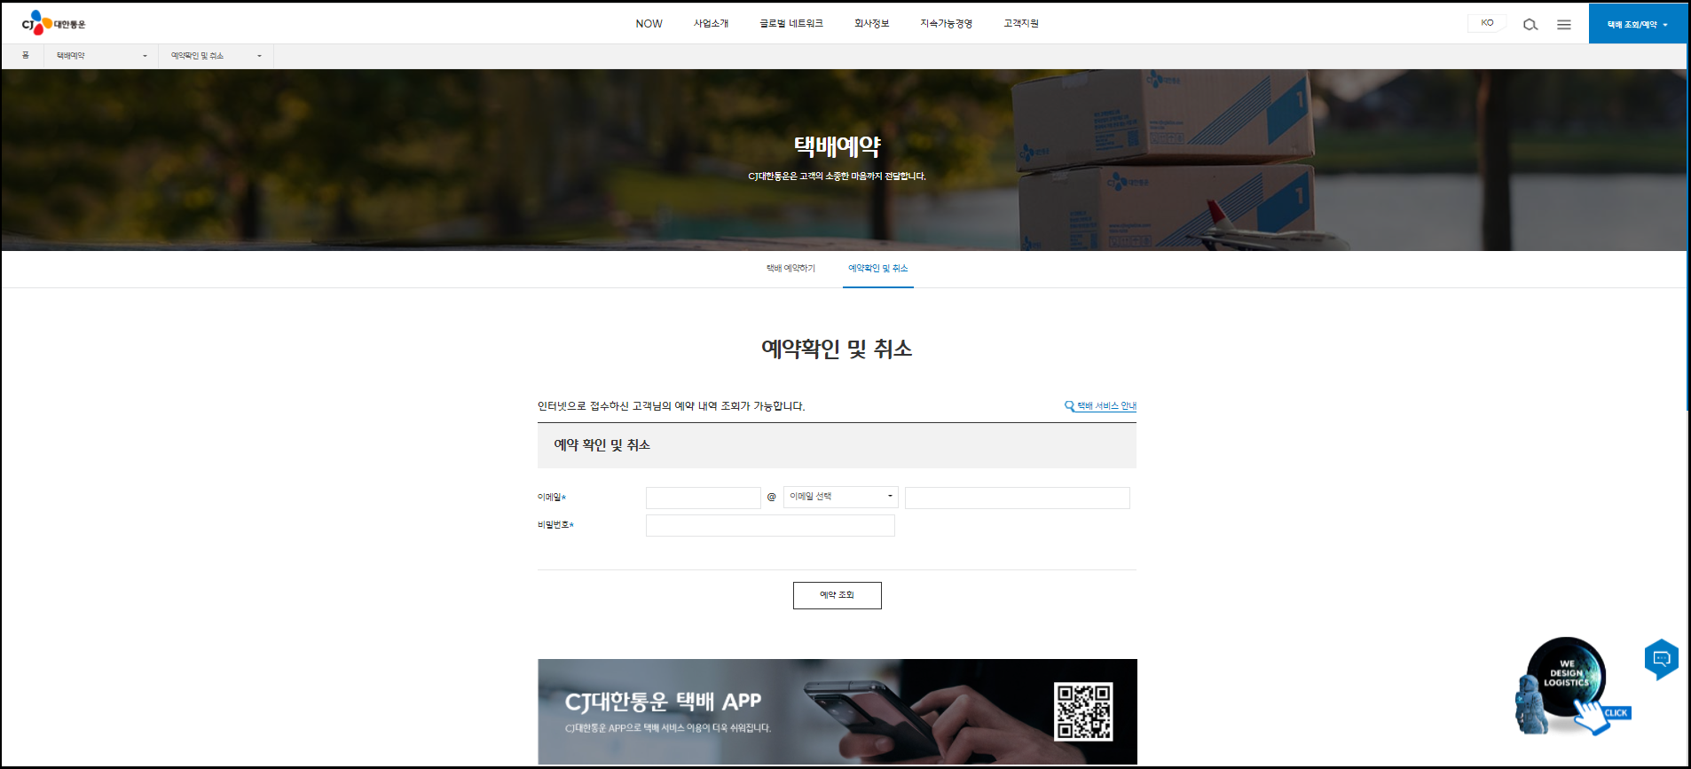Open the 고객지원 menu

point(1021,24)
